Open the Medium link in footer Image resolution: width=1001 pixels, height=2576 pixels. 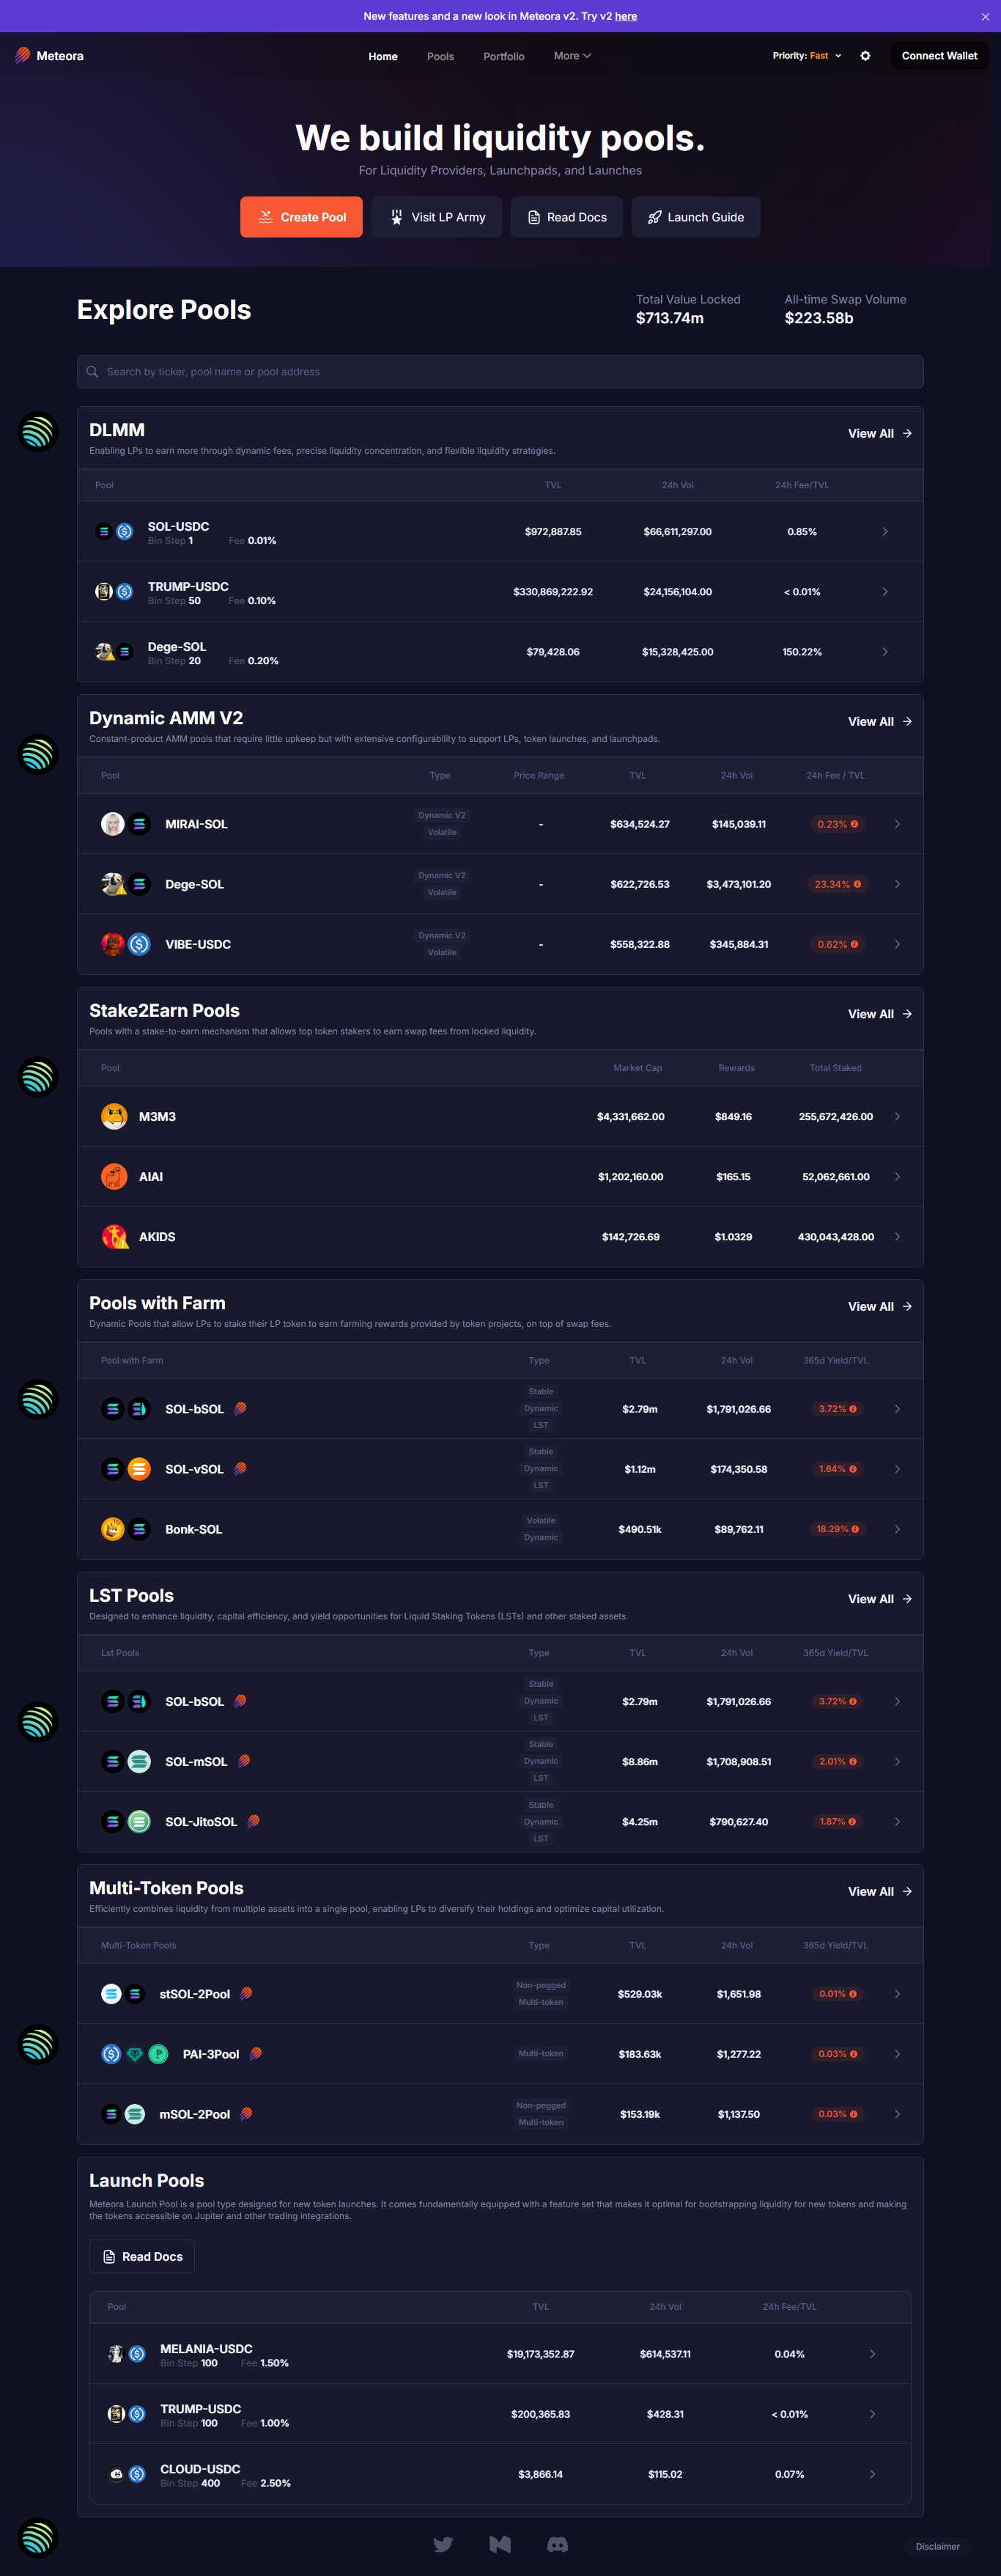(x=500, y=2545)
